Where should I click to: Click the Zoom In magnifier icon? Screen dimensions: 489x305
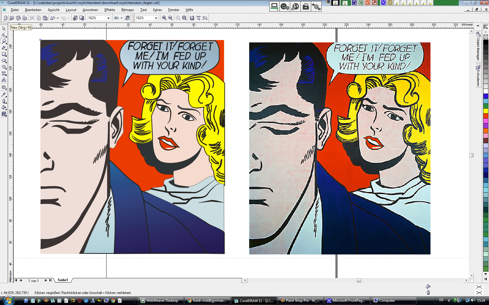tap(164, 18)
